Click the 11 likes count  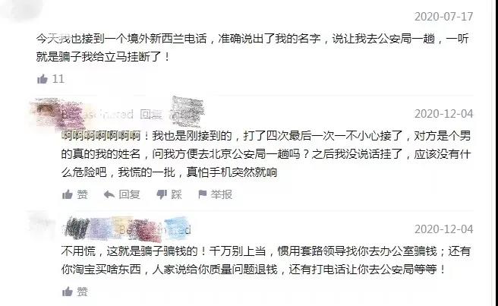pyautogui.click(x=58, y=79)
